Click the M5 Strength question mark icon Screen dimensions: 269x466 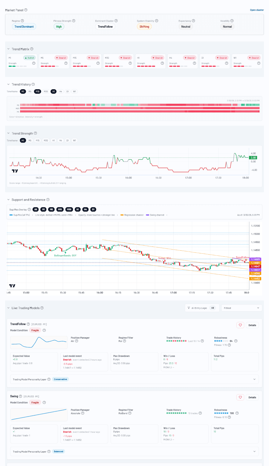[x=66, y=63]
